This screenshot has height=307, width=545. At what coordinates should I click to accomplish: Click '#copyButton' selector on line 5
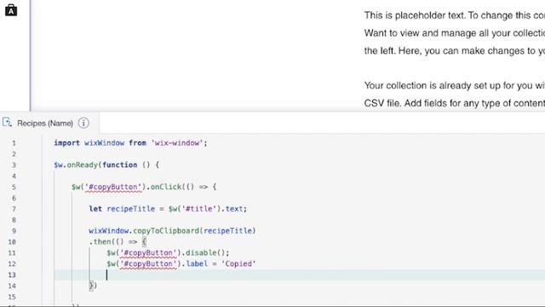(113, 187)
